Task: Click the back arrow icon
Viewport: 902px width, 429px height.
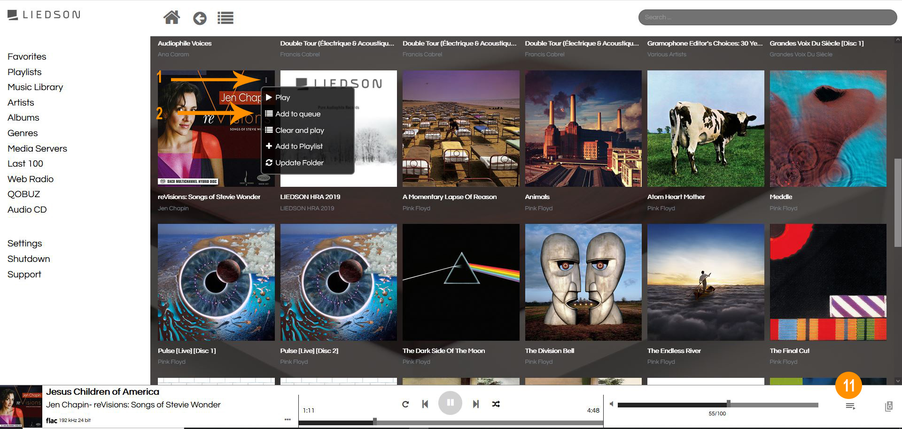Action: click(200, 18)
